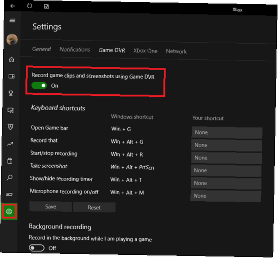The height and width of the screenshot is (258, 278).
Task: Open the hamburger menu in the sidebar
Action: [12, 21]
